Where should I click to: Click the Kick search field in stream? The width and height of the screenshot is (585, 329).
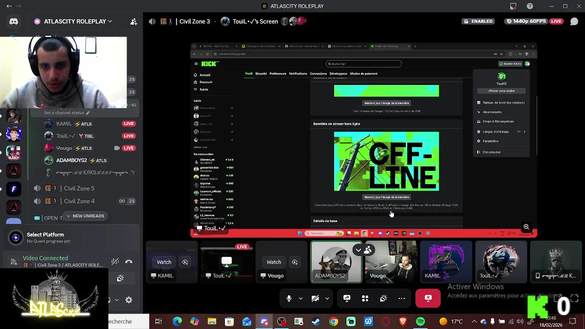coord(364,64)
